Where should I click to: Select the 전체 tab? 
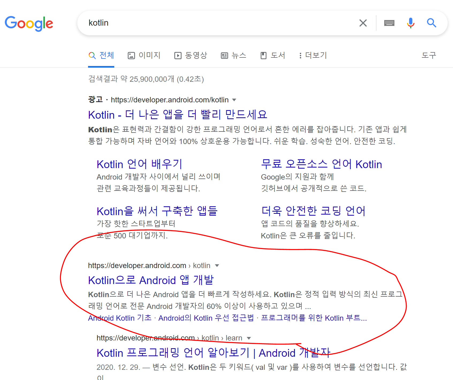click(x=101, y=56)
